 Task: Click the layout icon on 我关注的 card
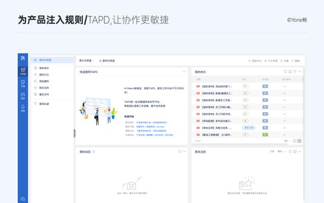(x=295, y=151)
